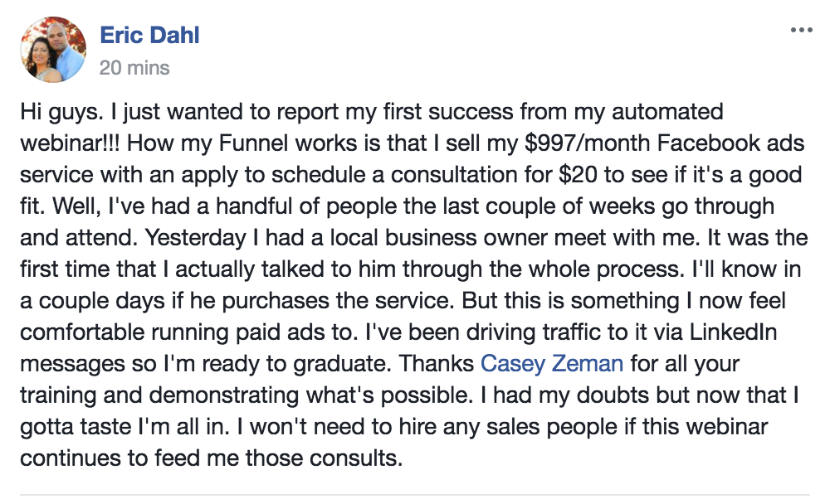Click the phrase Facebook ads in post
This screenshot has height=499, width=830.
731,143
